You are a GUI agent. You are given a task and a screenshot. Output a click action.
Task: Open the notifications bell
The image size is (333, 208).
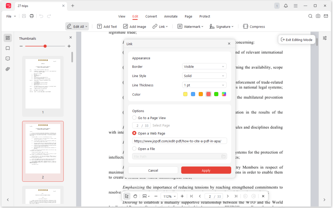pos(286,6)
